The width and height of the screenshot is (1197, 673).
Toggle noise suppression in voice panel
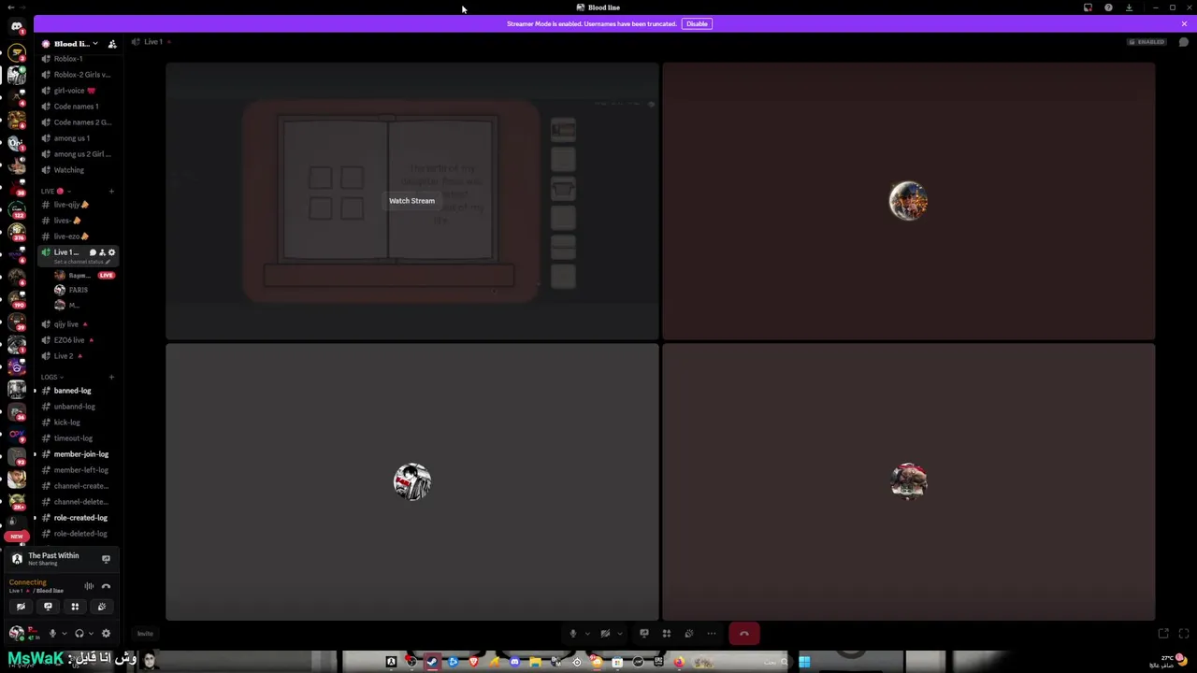pyautogui.click(x=89, y=586)
